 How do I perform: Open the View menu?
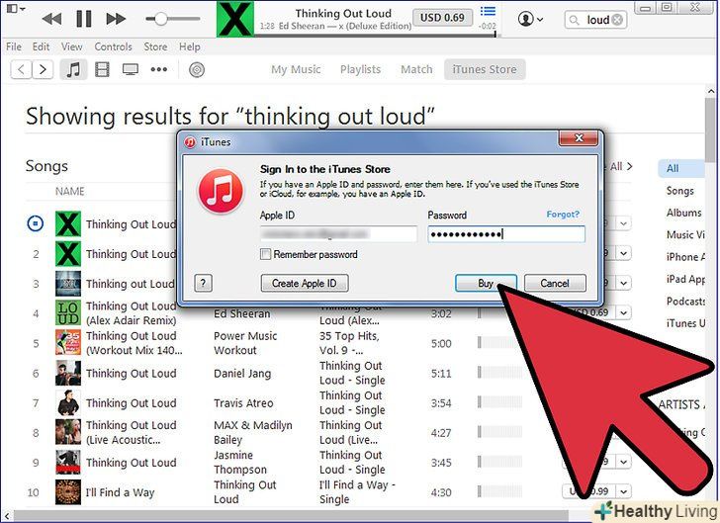[71, 46]
